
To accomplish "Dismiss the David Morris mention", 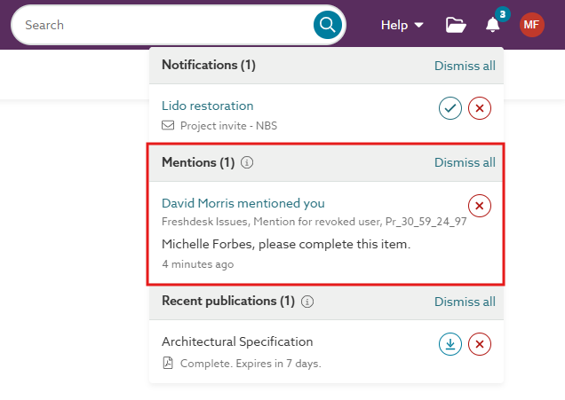I will tap(480, 206).
